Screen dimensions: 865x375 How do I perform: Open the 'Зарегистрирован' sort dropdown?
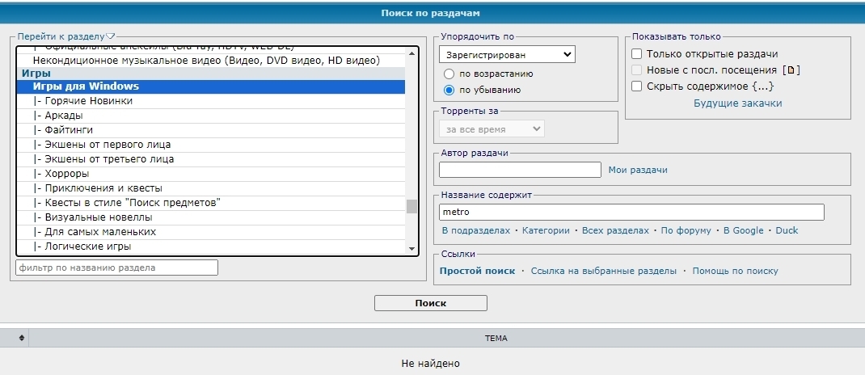coord(507,55)
